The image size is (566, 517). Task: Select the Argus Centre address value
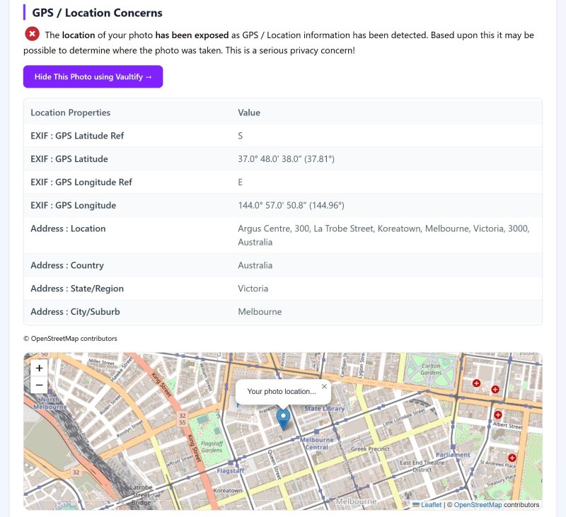383,236
